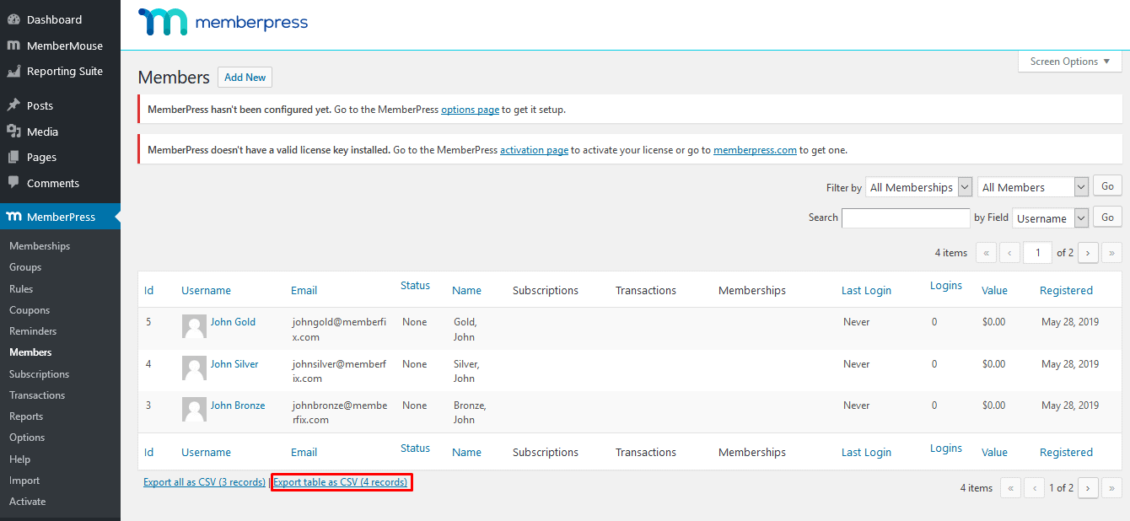1130x521 pixels.
Task: Open Subscriptions in MemberPress submenu
Action: [x=39, y=374]
